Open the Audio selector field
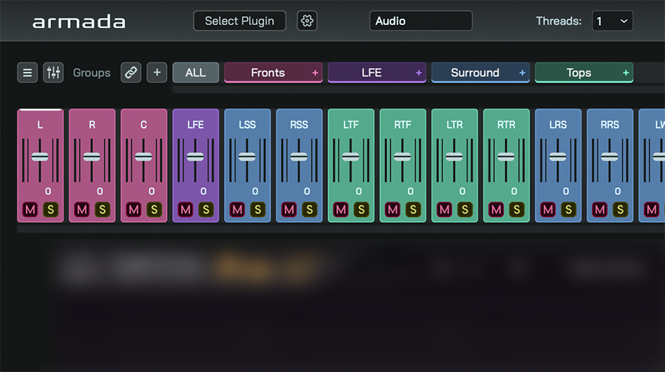Image resolution: width=665 pixels, height=372 pixels. coord(420,21)
